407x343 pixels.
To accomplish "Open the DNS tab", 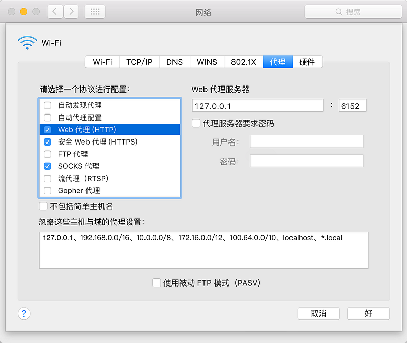I will 175,62.
